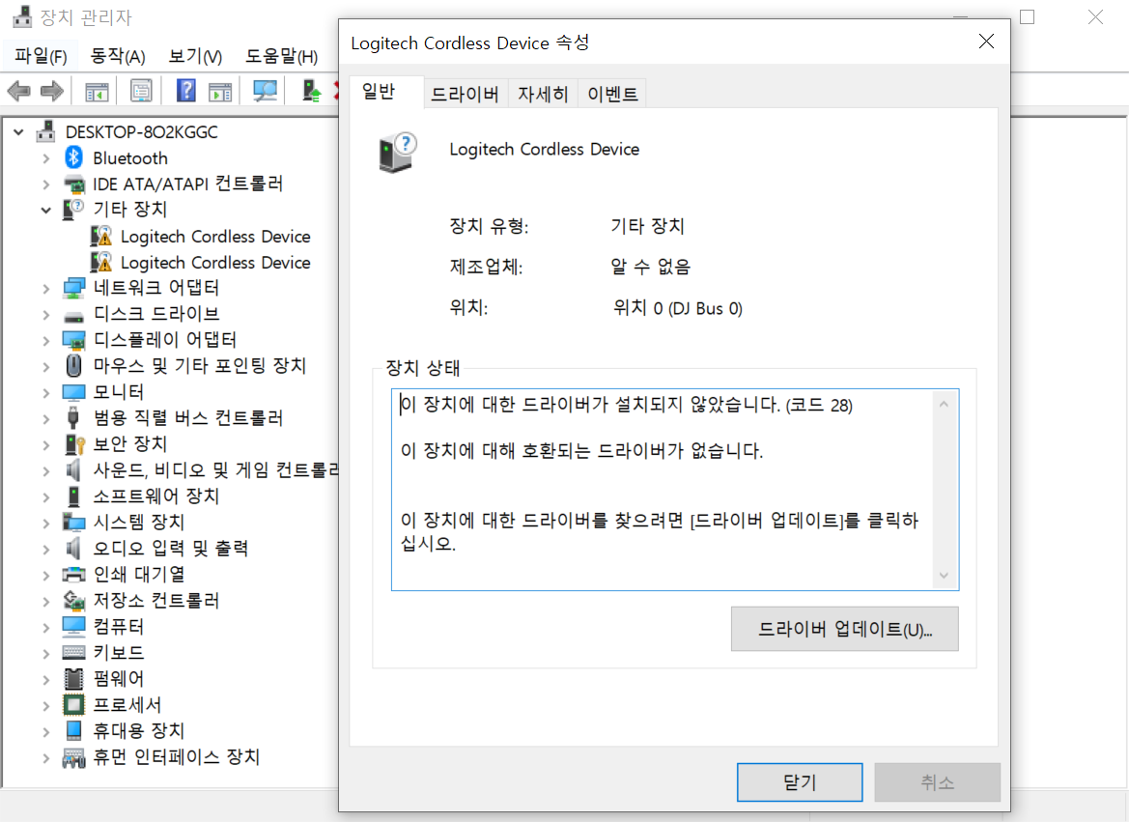Switch to the 이벤트 tab
Image resolution: width=1129 pixels, height=822 pixels.
[612, 94]
